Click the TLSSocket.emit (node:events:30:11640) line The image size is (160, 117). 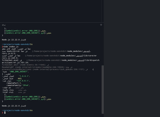(x=25, y=65)
